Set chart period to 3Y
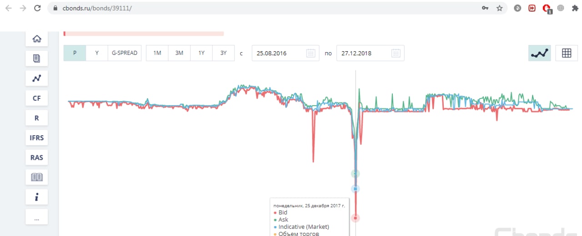The width and height of the screenshot is (582, 236). [223, 53]
